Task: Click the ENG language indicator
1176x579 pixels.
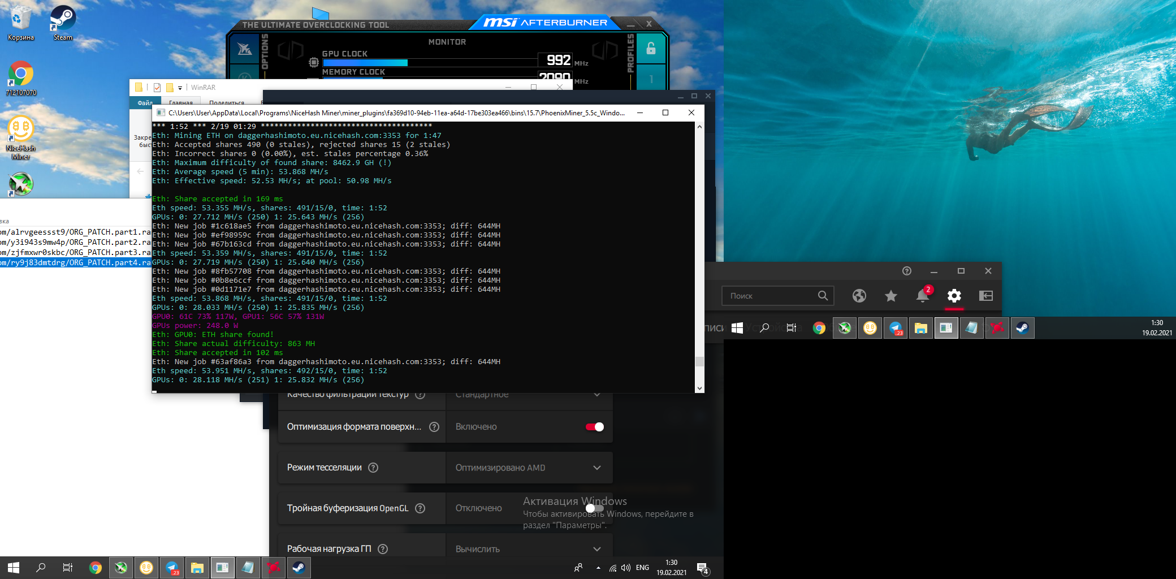Action: [642, 568]
